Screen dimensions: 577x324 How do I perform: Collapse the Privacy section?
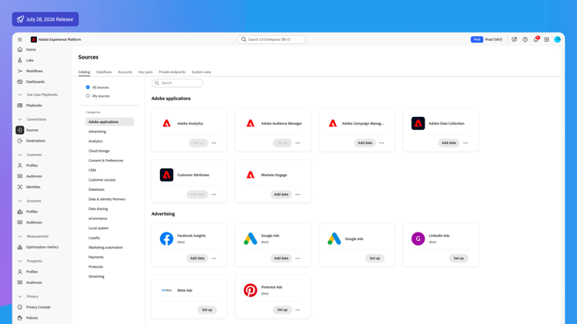tap(20, 296)
